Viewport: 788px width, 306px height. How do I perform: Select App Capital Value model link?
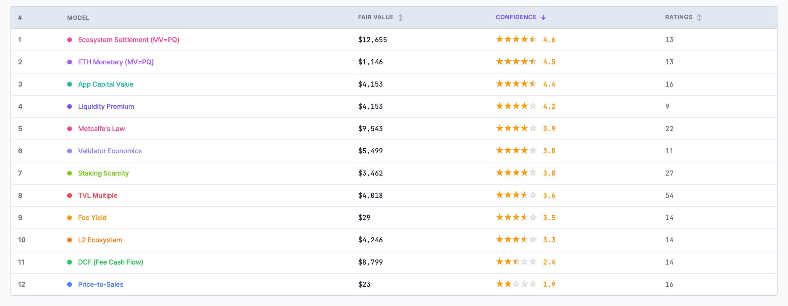click(105, 84)
